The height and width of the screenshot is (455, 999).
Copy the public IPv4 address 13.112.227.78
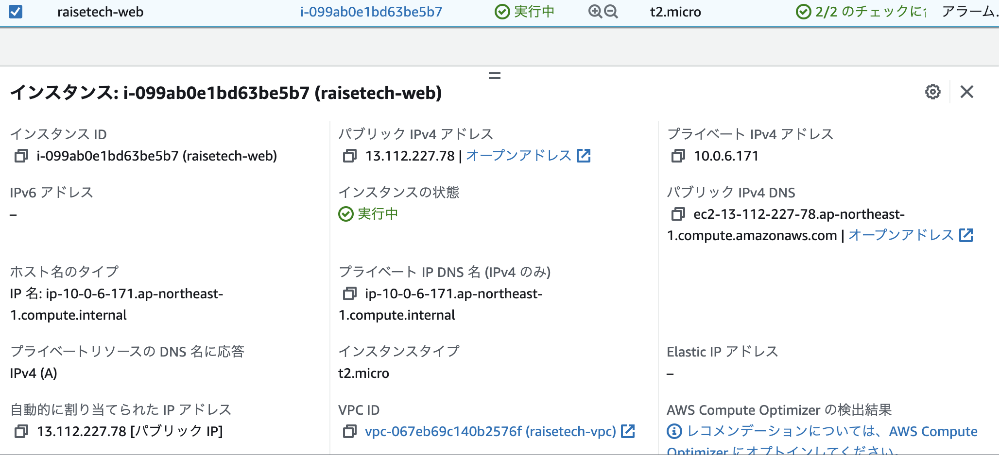coord(349,156)
